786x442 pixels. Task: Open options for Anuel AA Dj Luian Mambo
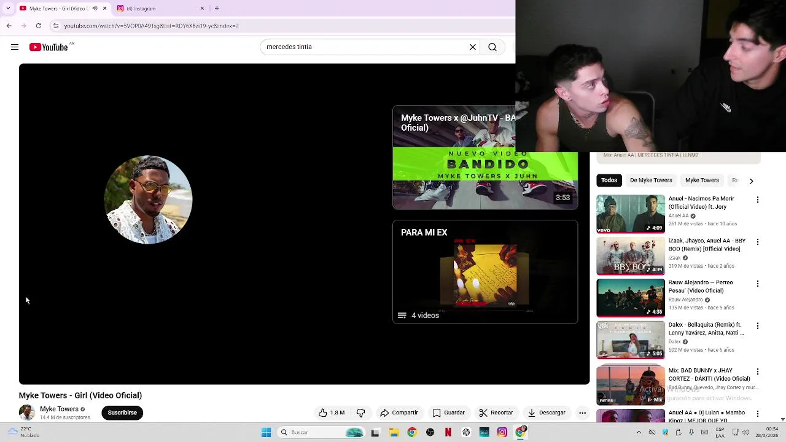(757, 414)
